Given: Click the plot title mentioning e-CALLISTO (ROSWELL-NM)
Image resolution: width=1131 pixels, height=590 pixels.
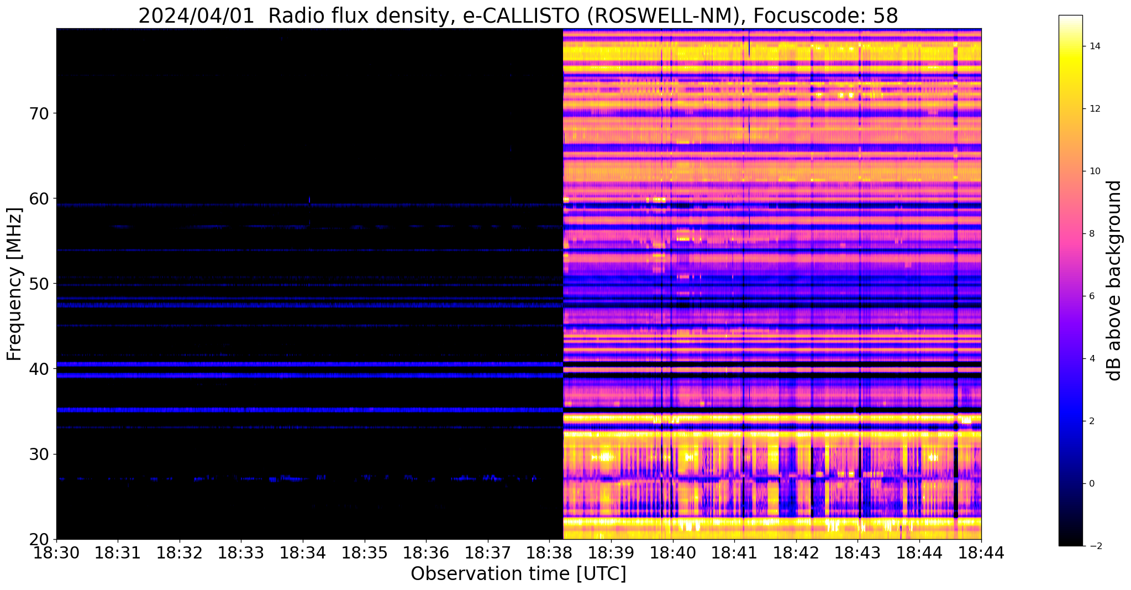Looking at the screenshot, I should click(518, 15).
